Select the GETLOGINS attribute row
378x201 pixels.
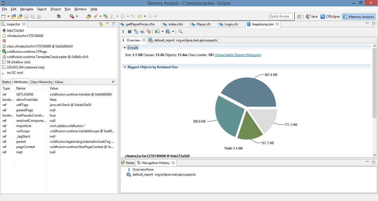pyautogui.click(x=59, y=94)
